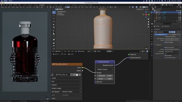
Task: Click the open image folder icon in image node
Action: click(77, 75)
